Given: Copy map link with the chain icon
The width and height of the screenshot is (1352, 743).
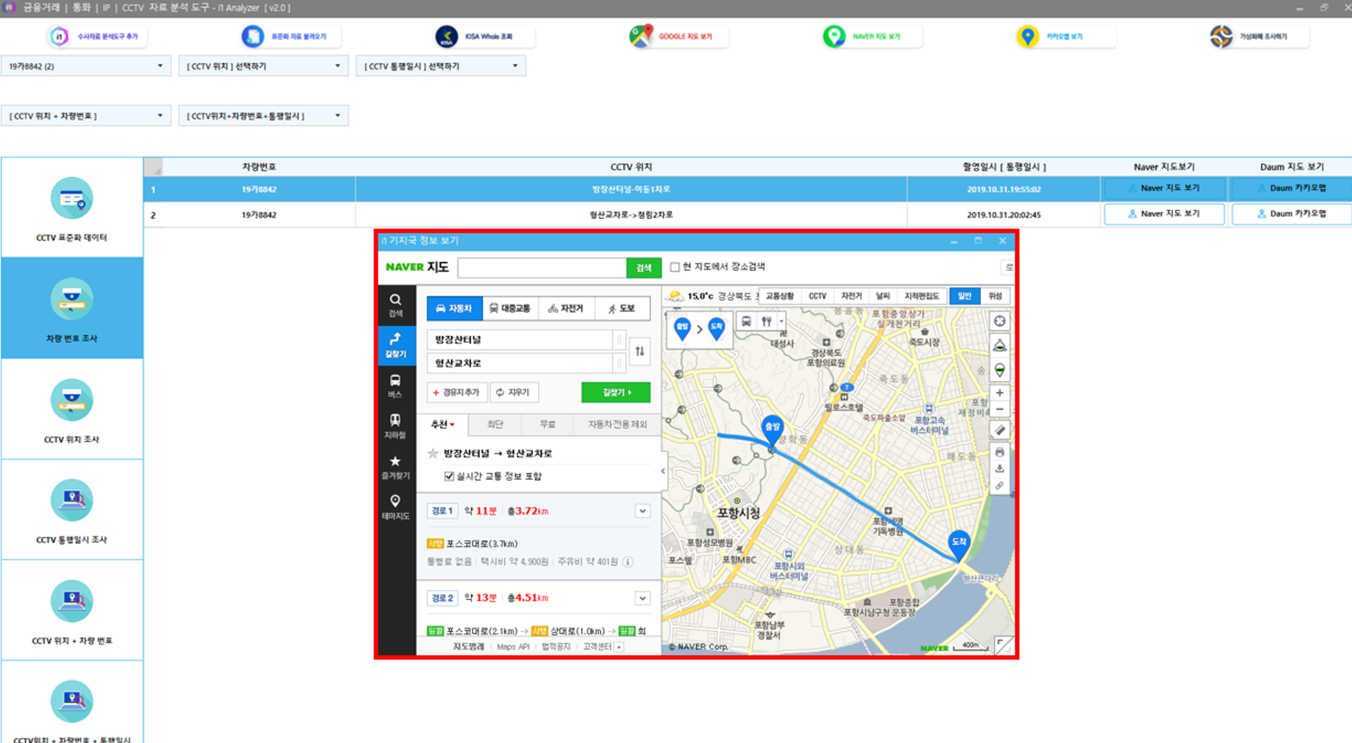Looking at the screenshot, I should (x=999, y=486).
